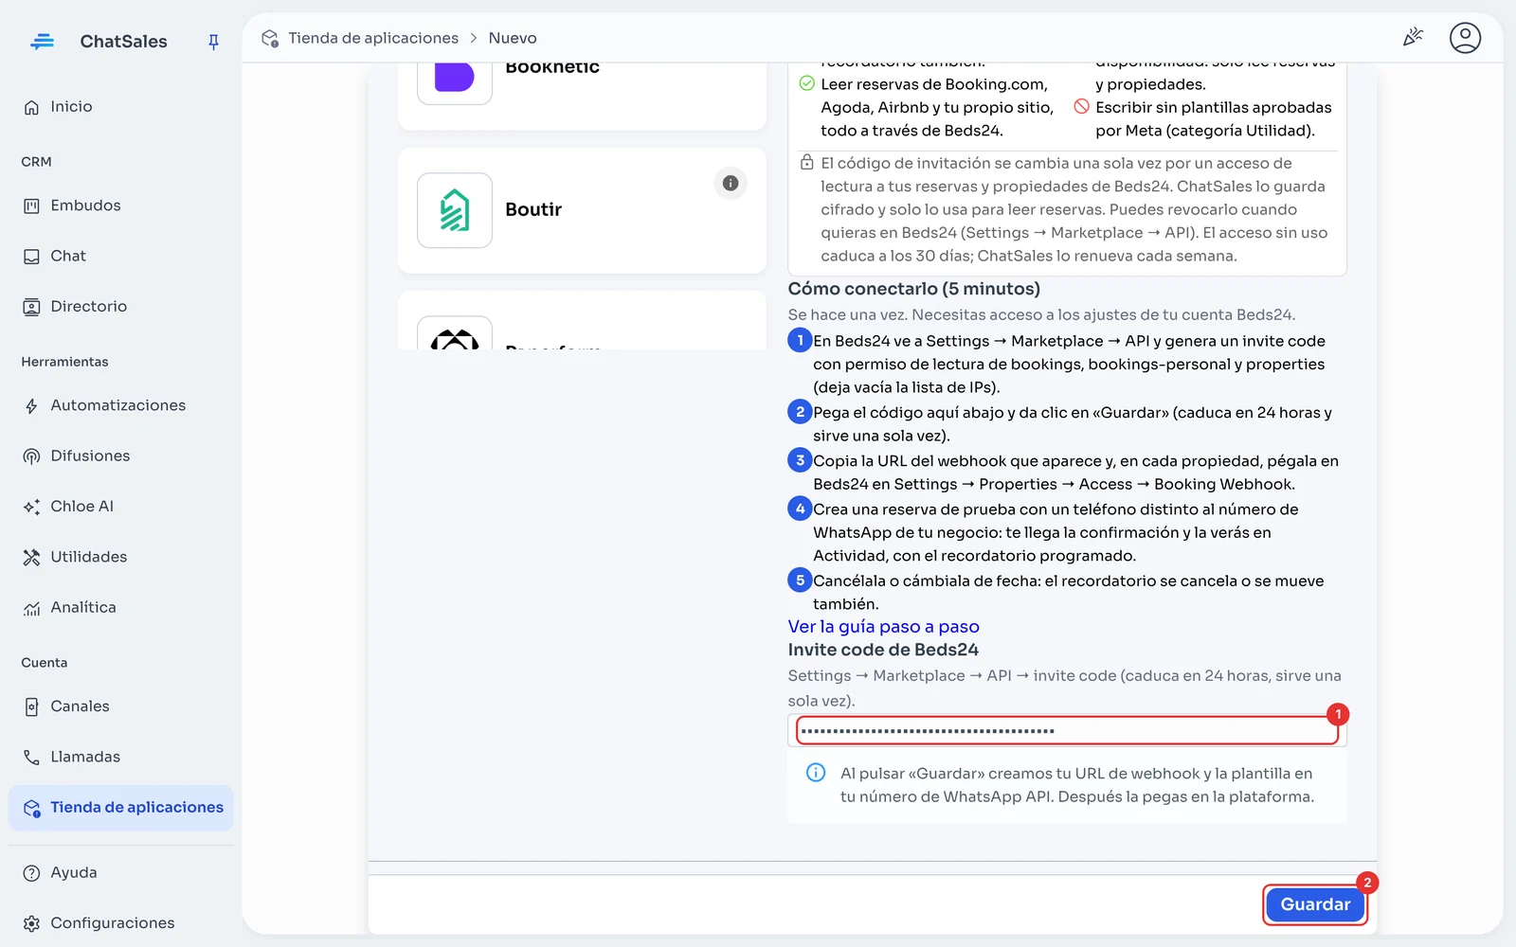This screenshot has height=947, width=1516.
Task: Click the Canales phone icon
Action: (x=31, y=706)
